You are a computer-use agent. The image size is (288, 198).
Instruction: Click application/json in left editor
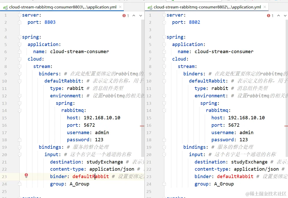tap(112, 169)
